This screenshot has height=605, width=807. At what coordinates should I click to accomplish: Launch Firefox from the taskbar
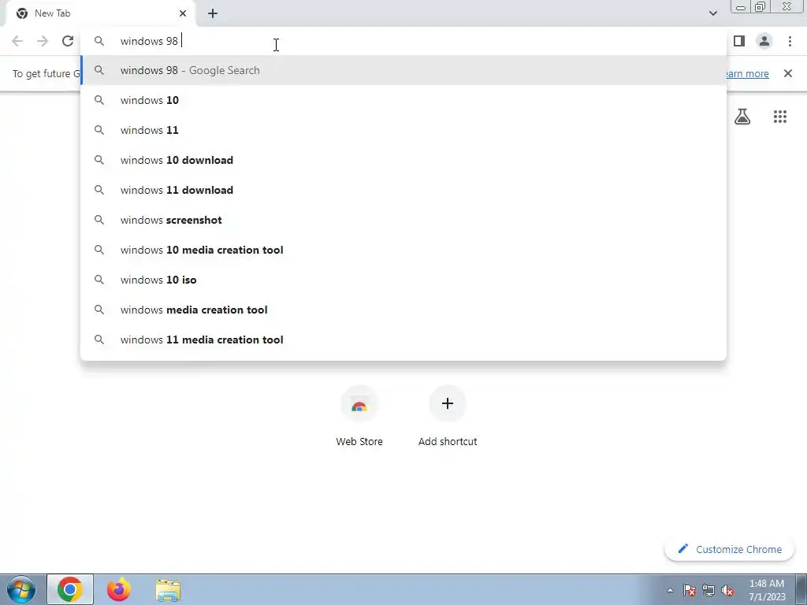pyautogui.click(x=119, y=589)
